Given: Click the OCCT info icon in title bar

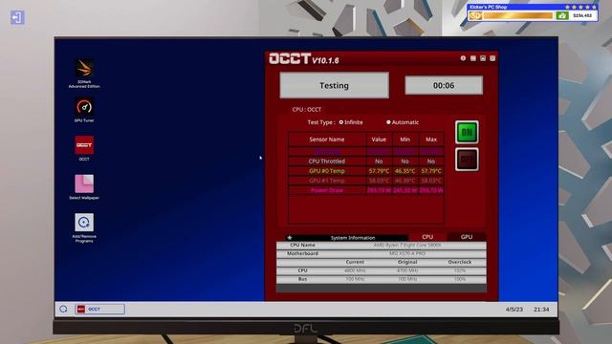Looking at the screenshot, I should pos(463,58).
